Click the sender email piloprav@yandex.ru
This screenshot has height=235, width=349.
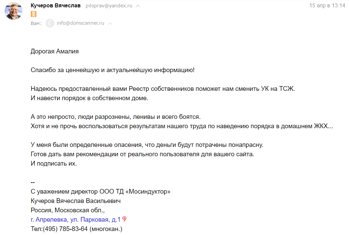pyautogui.click(x=109, y=6)
